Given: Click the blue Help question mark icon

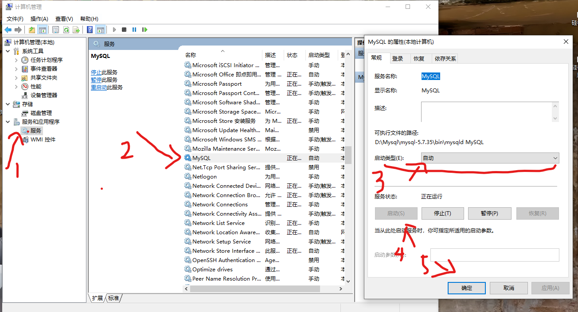Looking at the screenshot, I should pos(90,30).
